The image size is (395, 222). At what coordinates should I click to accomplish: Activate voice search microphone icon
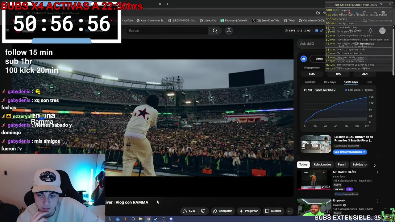(x=229, y=31)
